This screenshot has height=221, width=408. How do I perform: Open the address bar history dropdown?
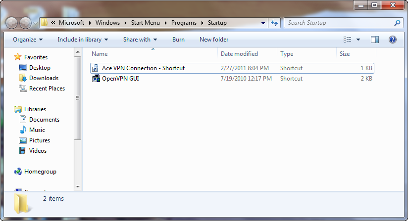pyautogui.click(x=263, y=23)
